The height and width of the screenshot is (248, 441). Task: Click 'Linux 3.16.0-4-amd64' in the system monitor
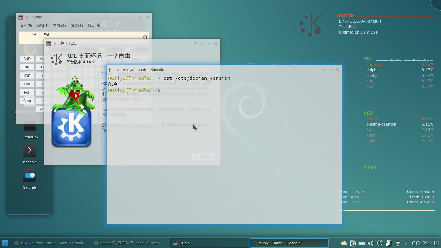point(360,21)
